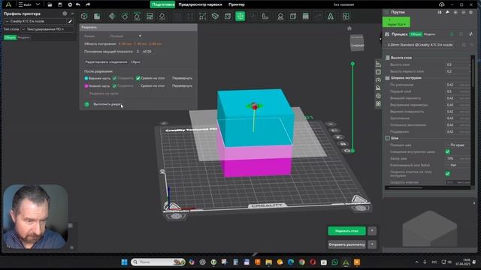Open WhatsApp from the taskbar
This screenshot has width=481, height=270.
(x=335, y=262)
